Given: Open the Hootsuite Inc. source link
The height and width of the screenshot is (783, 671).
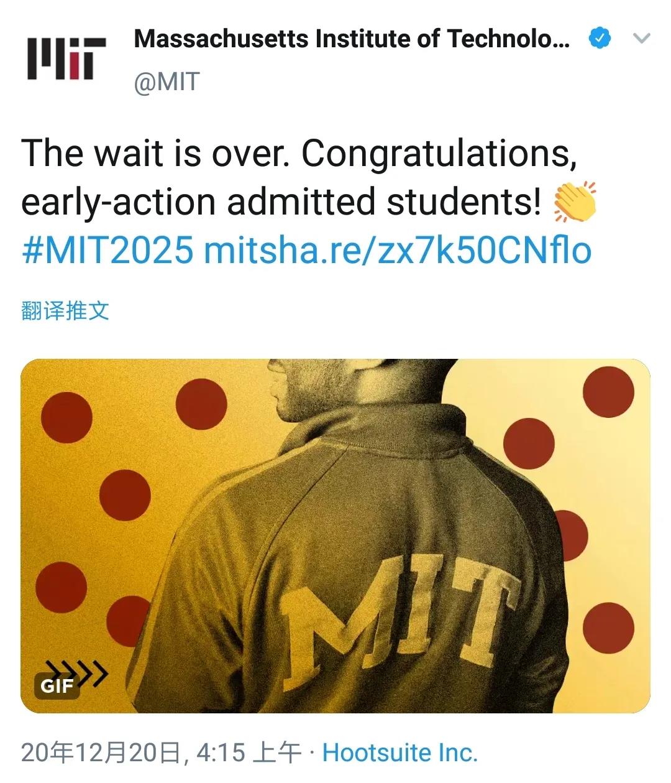Looking at the screenshot, I should [x=400, y=753].
